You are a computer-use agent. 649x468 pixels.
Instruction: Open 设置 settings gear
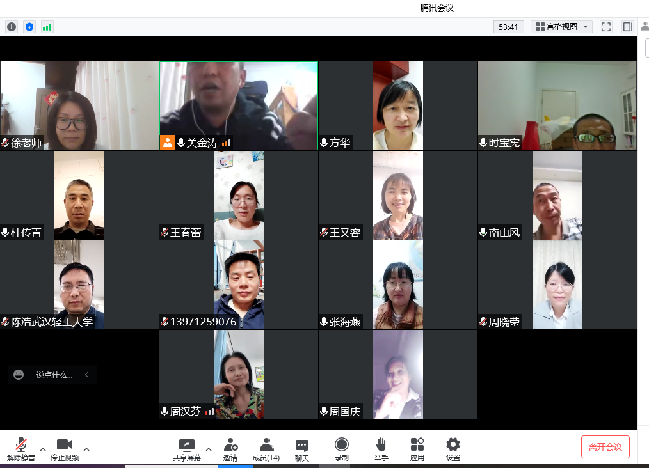pyautogui.click(x=453, y=449)
